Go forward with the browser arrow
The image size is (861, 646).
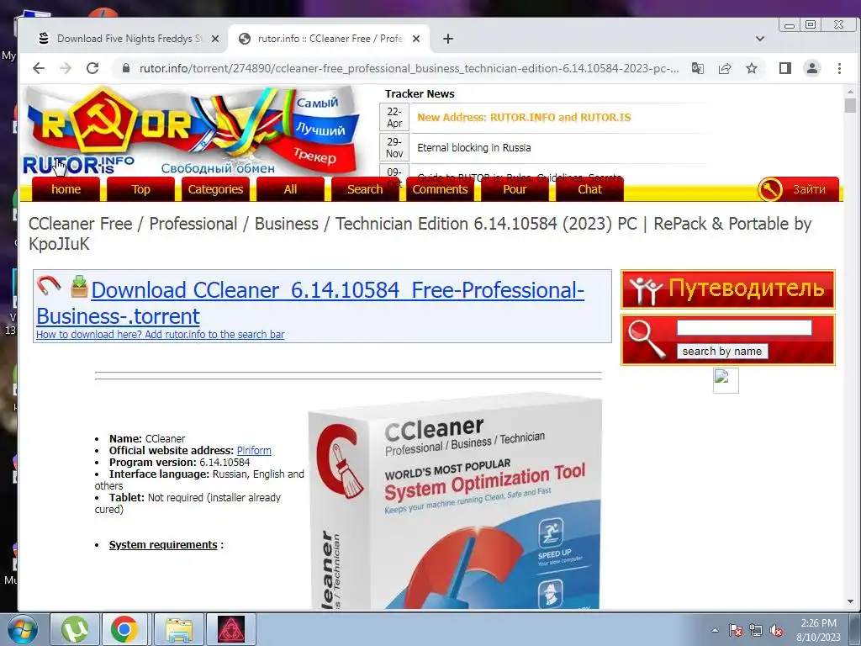(66, 68)
